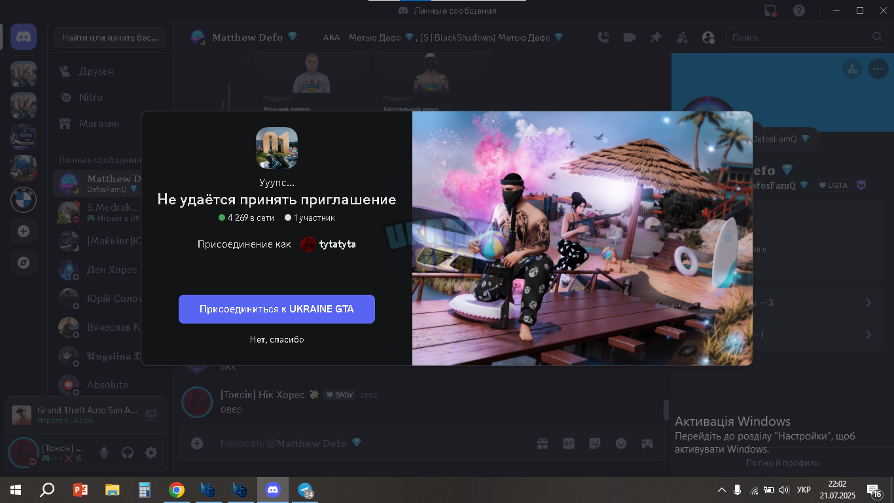
Task: Open the Help question mark icon
Action: (799, 10)
